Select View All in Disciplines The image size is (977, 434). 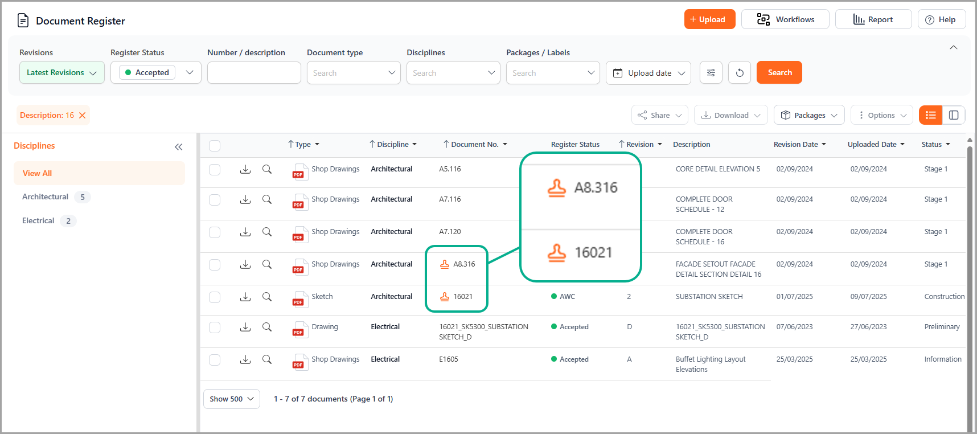38,173
